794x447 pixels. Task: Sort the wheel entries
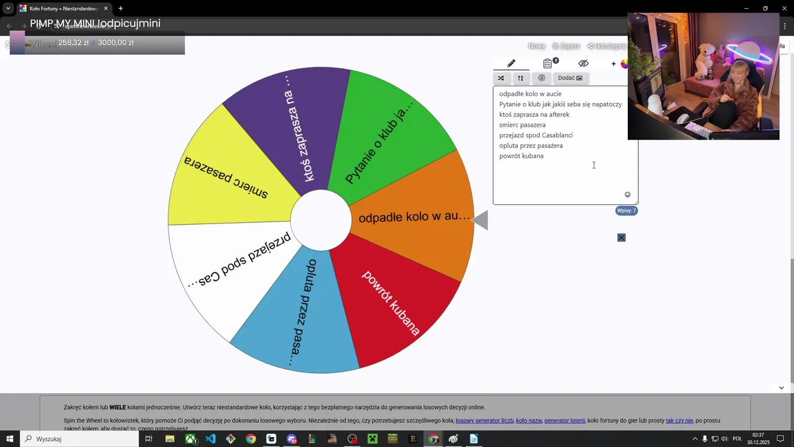point(520,78)
